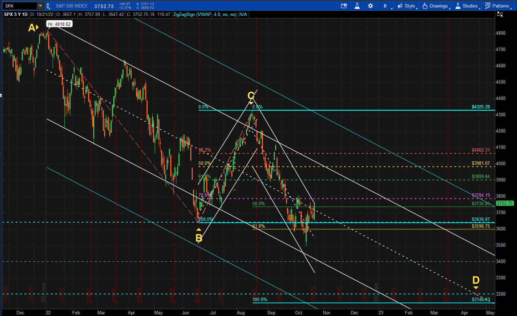The width and height of the screenshot is (517, 316).
Task: Click the S&P 500 INDEX name
Action: (72, 6)
